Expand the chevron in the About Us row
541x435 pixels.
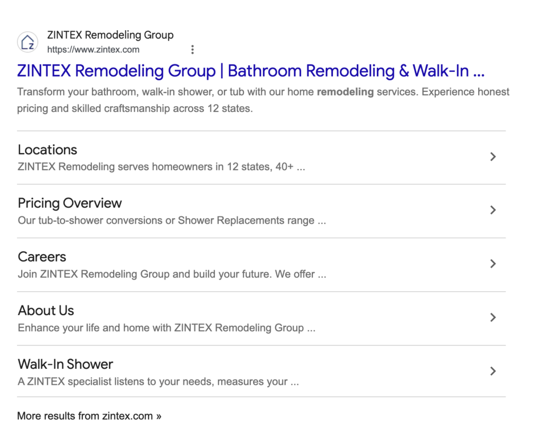click(493, 317)
